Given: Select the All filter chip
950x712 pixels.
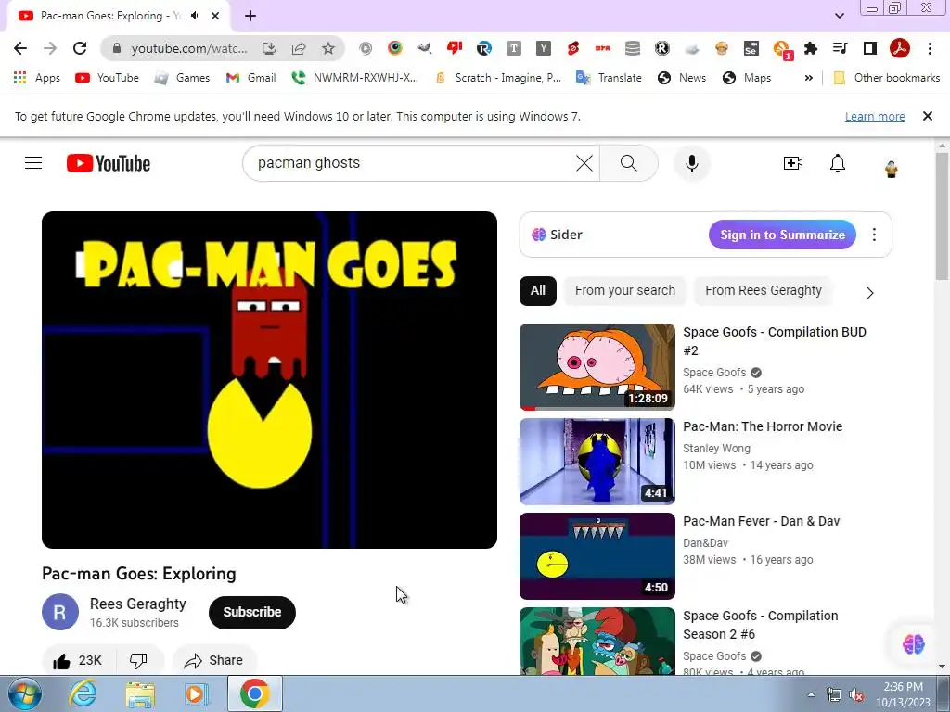Looking at the screenshot, I should coord(537,290).
